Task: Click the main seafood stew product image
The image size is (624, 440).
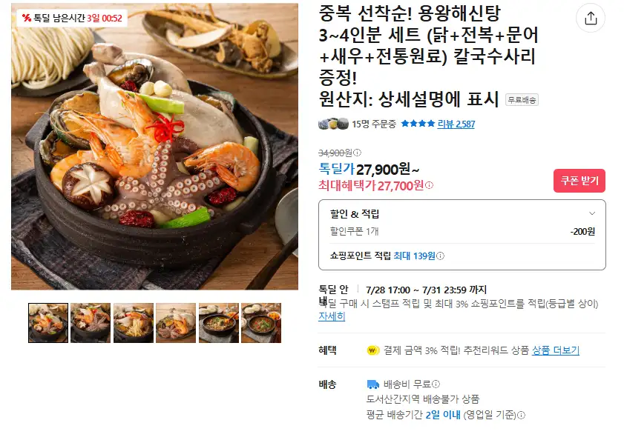Action: pos(154,147)
